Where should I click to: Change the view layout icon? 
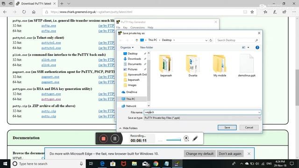[244, 48]
